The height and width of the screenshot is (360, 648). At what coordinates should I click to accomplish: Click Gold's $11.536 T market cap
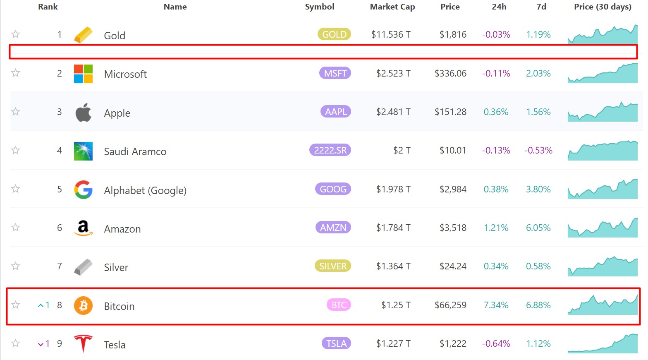(391, 34)
